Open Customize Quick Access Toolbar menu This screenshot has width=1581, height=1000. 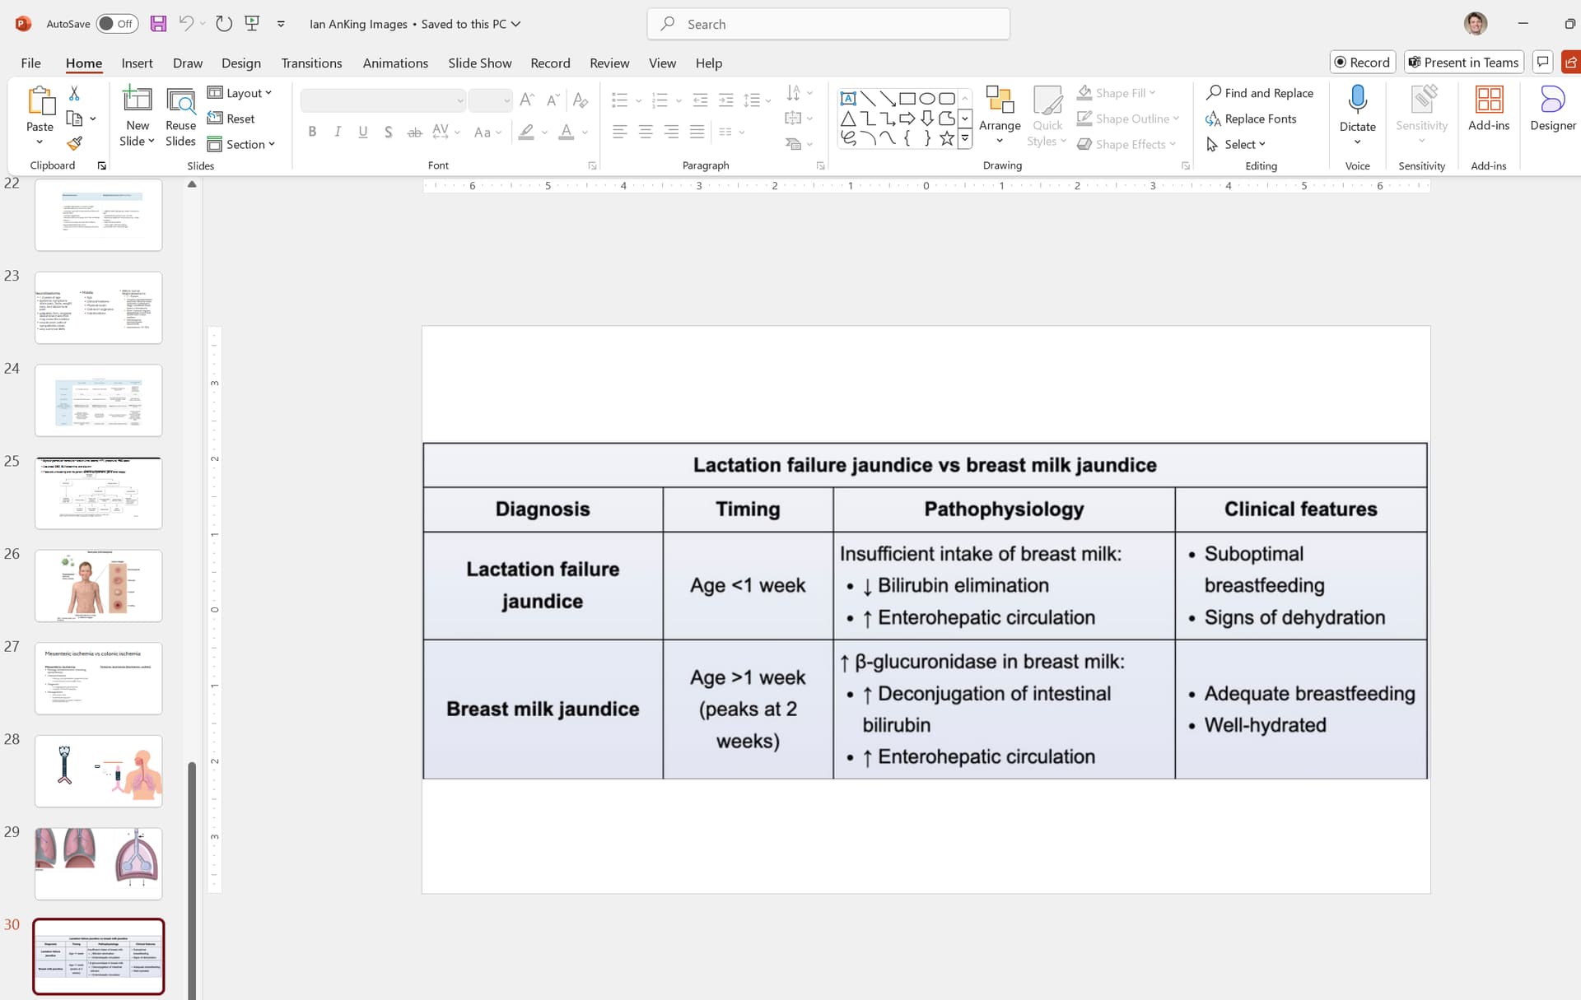tap(281, 24)
